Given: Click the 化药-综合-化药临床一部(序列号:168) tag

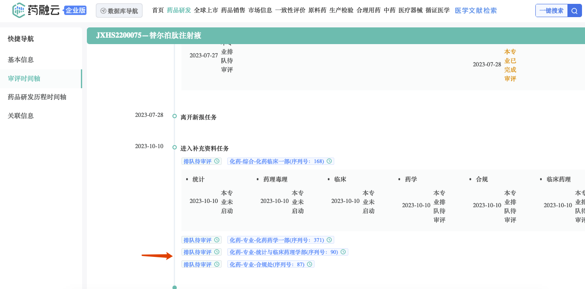Looking at the screenshot, I should (x=281, y=161).
